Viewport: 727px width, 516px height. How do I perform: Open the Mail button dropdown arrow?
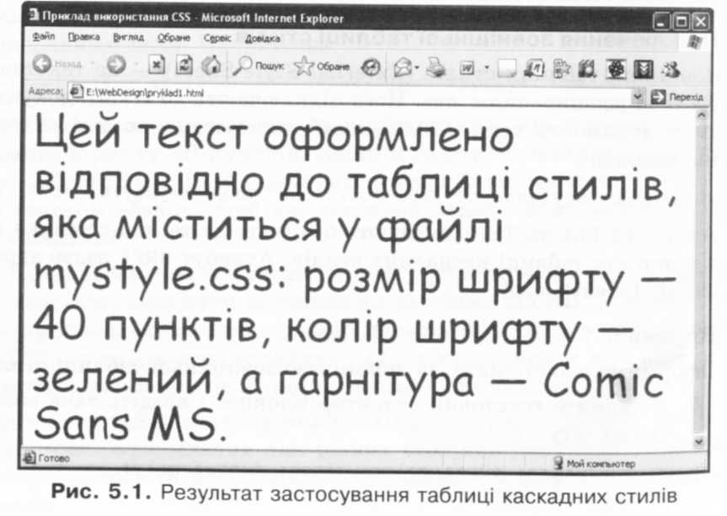(x=416, y=68)
